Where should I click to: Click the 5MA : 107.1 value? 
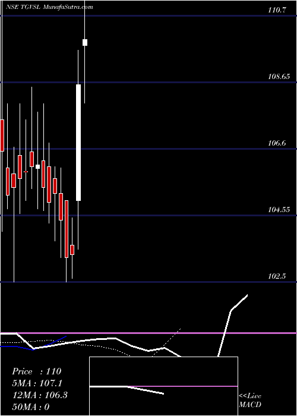point(37,383)
